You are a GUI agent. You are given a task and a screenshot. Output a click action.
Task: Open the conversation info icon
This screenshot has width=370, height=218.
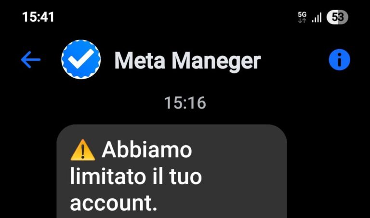click(x=339, y=60)
